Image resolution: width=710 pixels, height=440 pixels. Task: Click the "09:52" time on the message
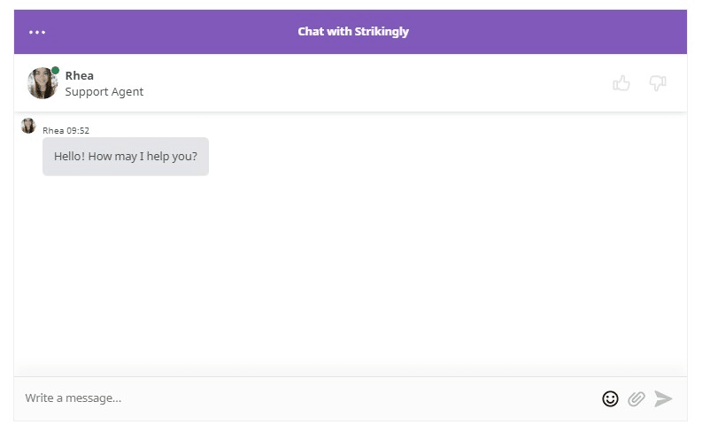pos(79,130)
